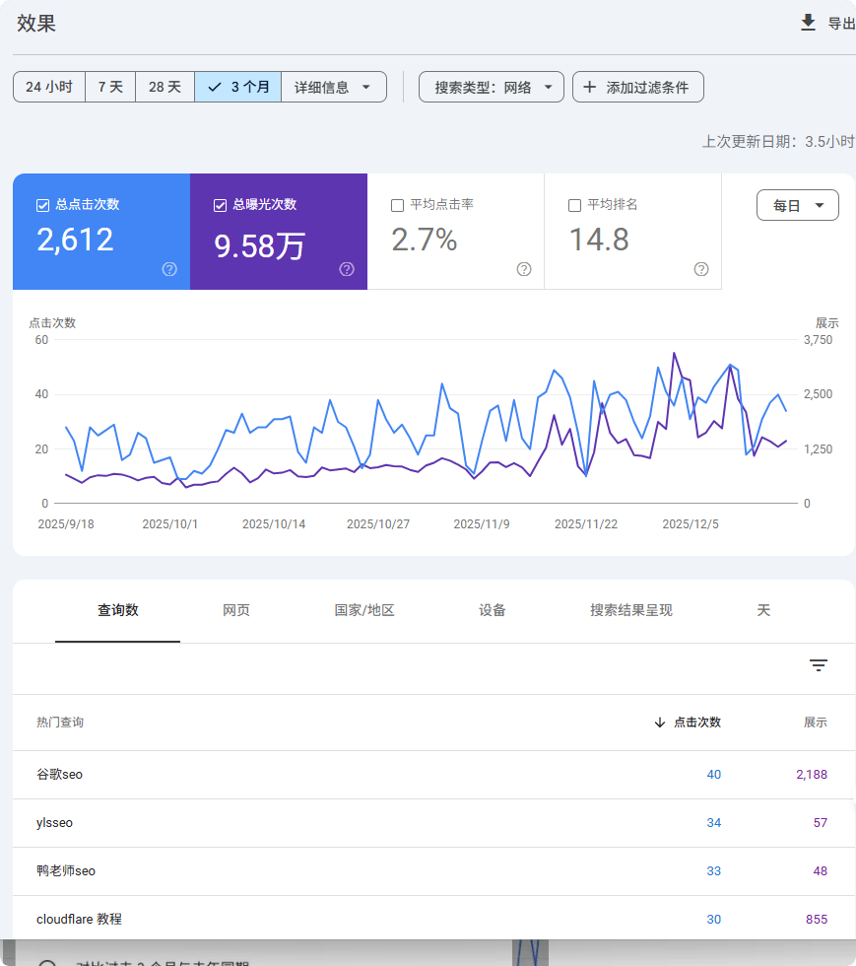Screen dimensions: 856x966
Task: Check the 平均排名 checkbox
Action: click(574, 205)
